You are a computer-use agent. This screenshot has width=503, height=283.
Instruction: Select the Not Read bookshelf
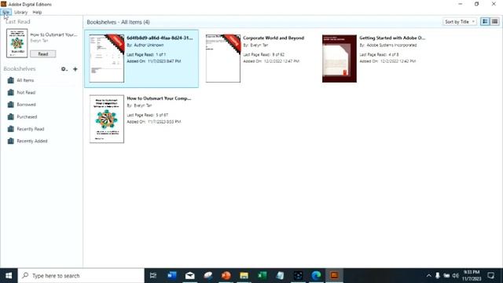(26, 93)
